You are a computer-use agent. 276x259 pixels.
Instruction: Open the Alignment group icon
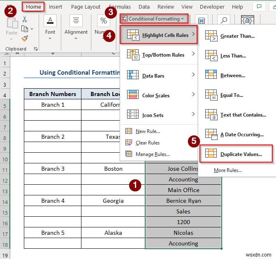tap(76, 21)
